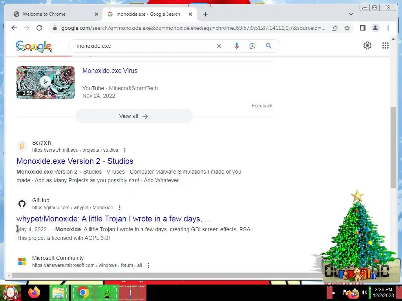402x301 pixels.
Task: Open the Christmas tree app in the taskbar
Action: point(107,293)
